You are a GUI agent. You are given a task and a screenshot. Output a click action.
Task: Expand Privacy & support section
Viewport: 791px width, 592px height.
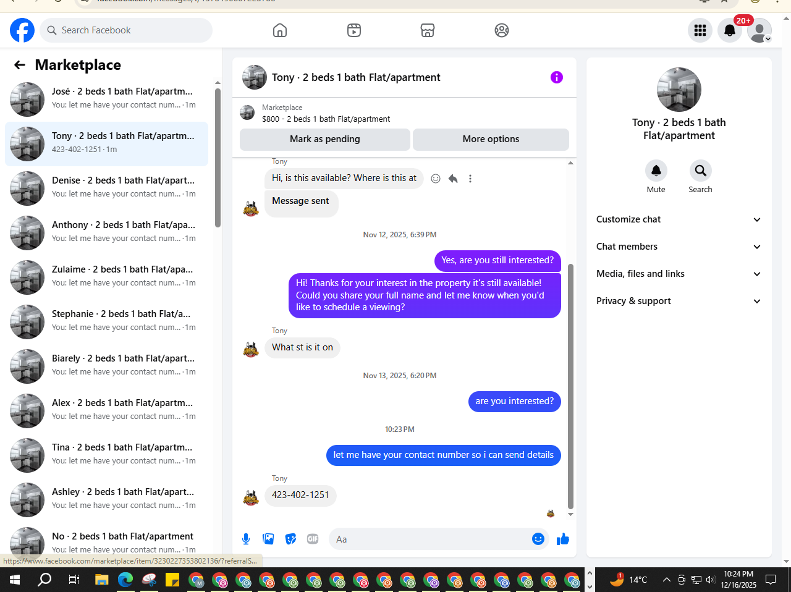point(679,301)
